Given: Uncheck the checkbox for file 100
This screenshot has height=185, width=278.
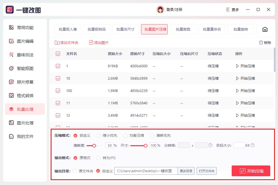Looking at the screenshot, I should 58,91.
